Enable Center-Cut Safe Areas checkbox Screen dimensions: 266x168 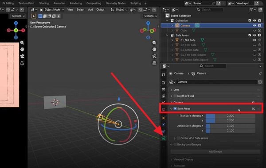tap(178, 138)
